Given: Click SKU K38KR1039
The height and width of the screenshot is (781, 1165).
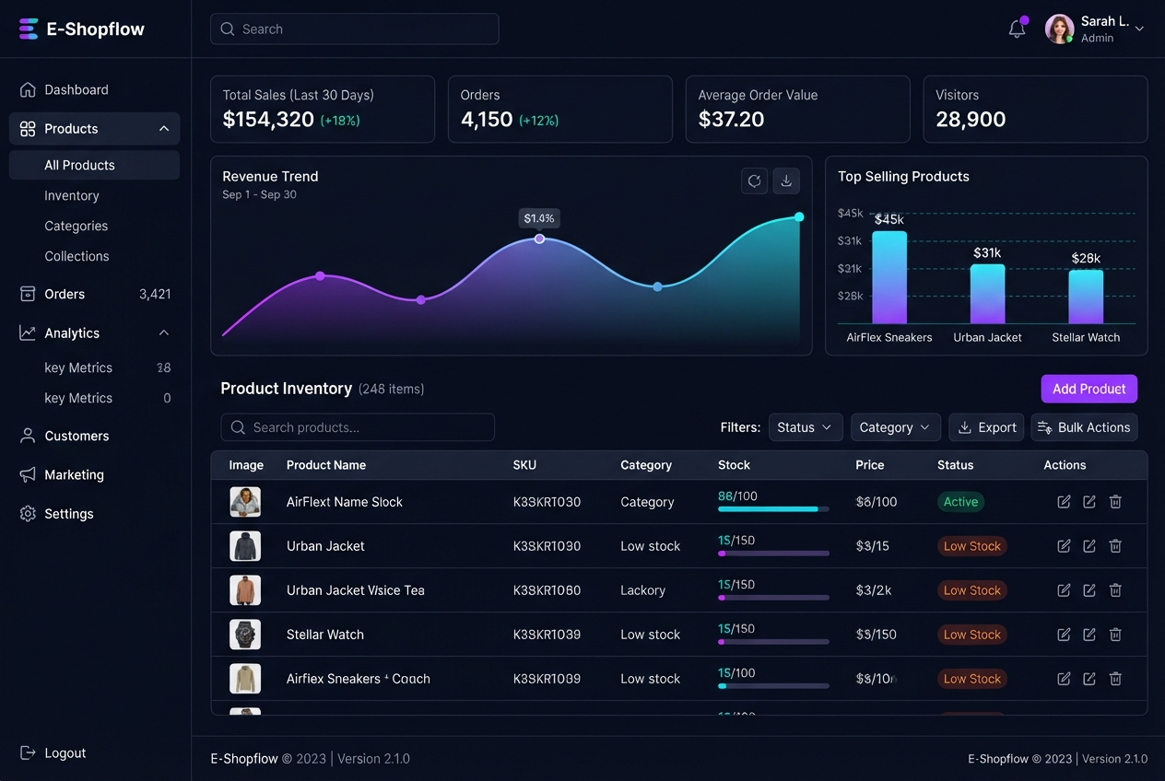Looking at the screenshot, I should coord(547,635).
